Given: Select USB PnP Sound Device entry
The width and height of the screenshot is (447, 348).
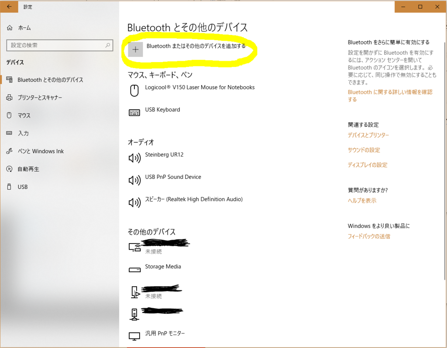Looking at the screenshot, I should pyautogui.click(x=173, y=177).
